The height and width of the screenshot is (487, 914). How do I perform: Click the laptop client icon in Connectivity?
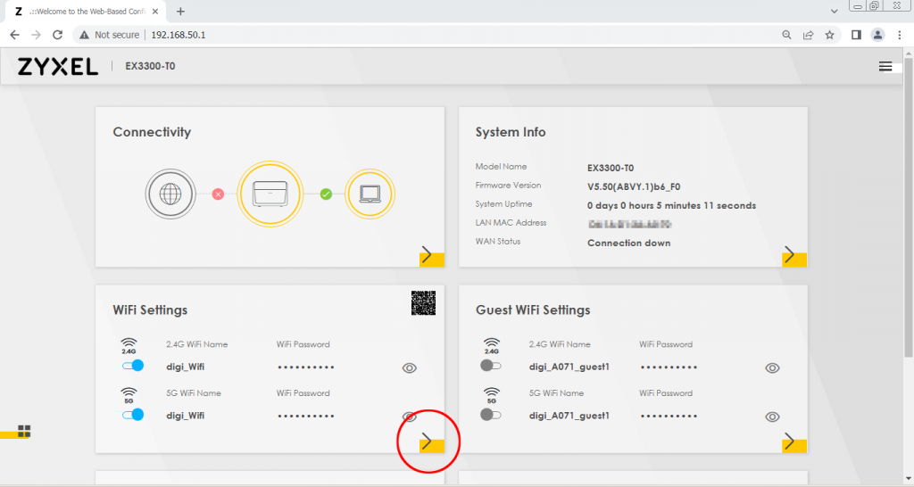coord(370,194)
